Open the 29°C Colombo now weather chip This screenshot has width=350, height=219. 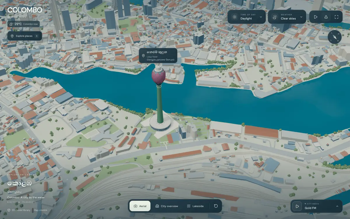[x=24, y=24]
